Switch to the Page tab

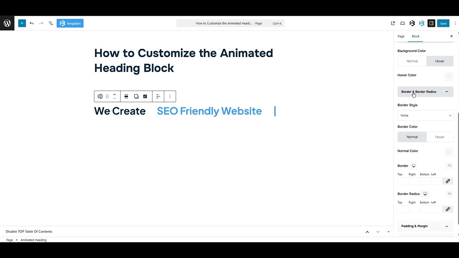pos(401,36)
